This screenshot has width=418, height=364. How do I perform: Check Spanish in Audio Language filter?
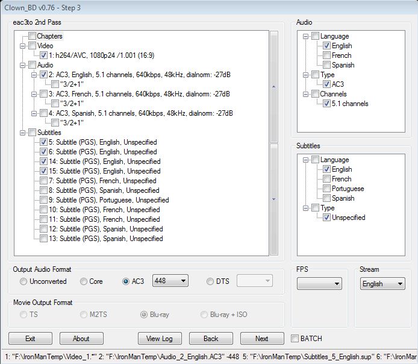[326, 65]
